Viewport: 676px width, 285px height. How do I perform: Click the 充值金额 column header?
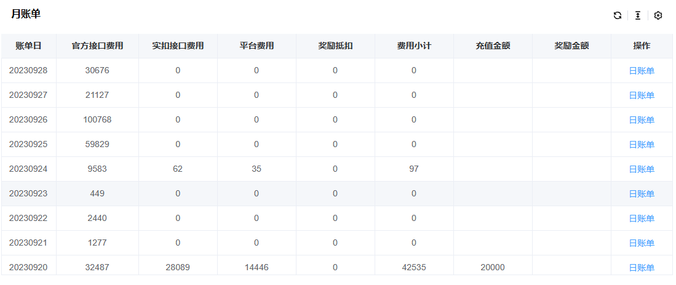493,46
